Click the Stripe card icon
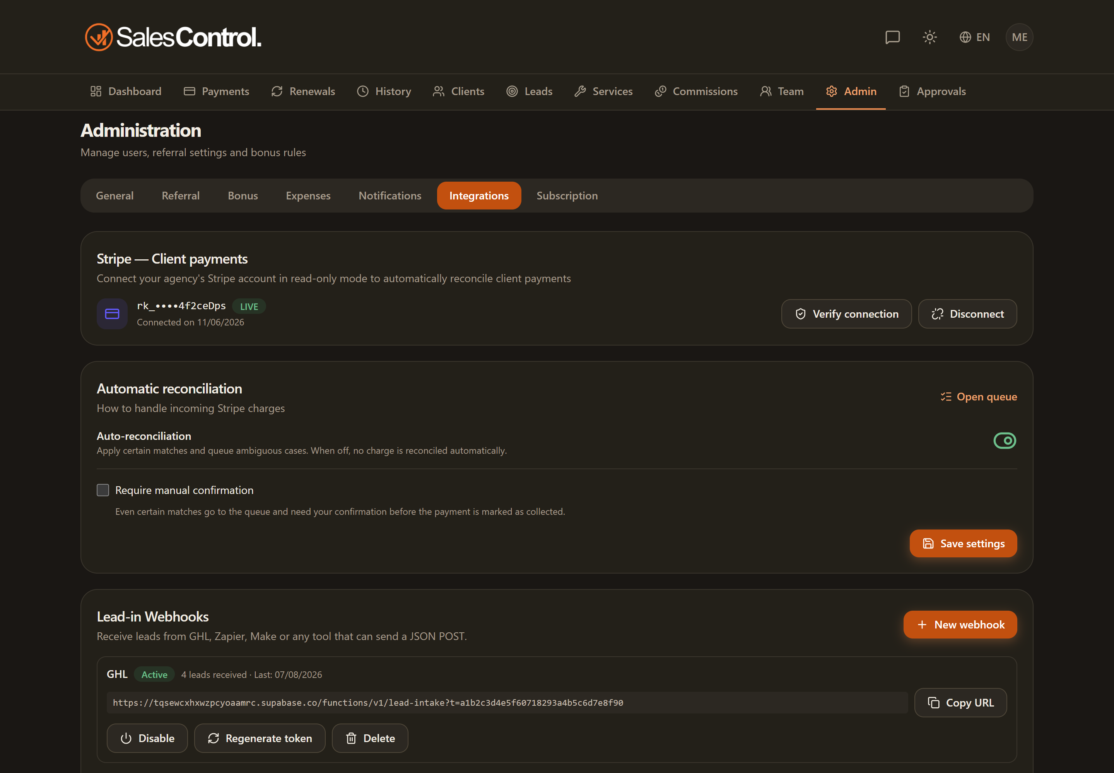The width and height of the screenshot is (1114, 773). pos(112,314)
